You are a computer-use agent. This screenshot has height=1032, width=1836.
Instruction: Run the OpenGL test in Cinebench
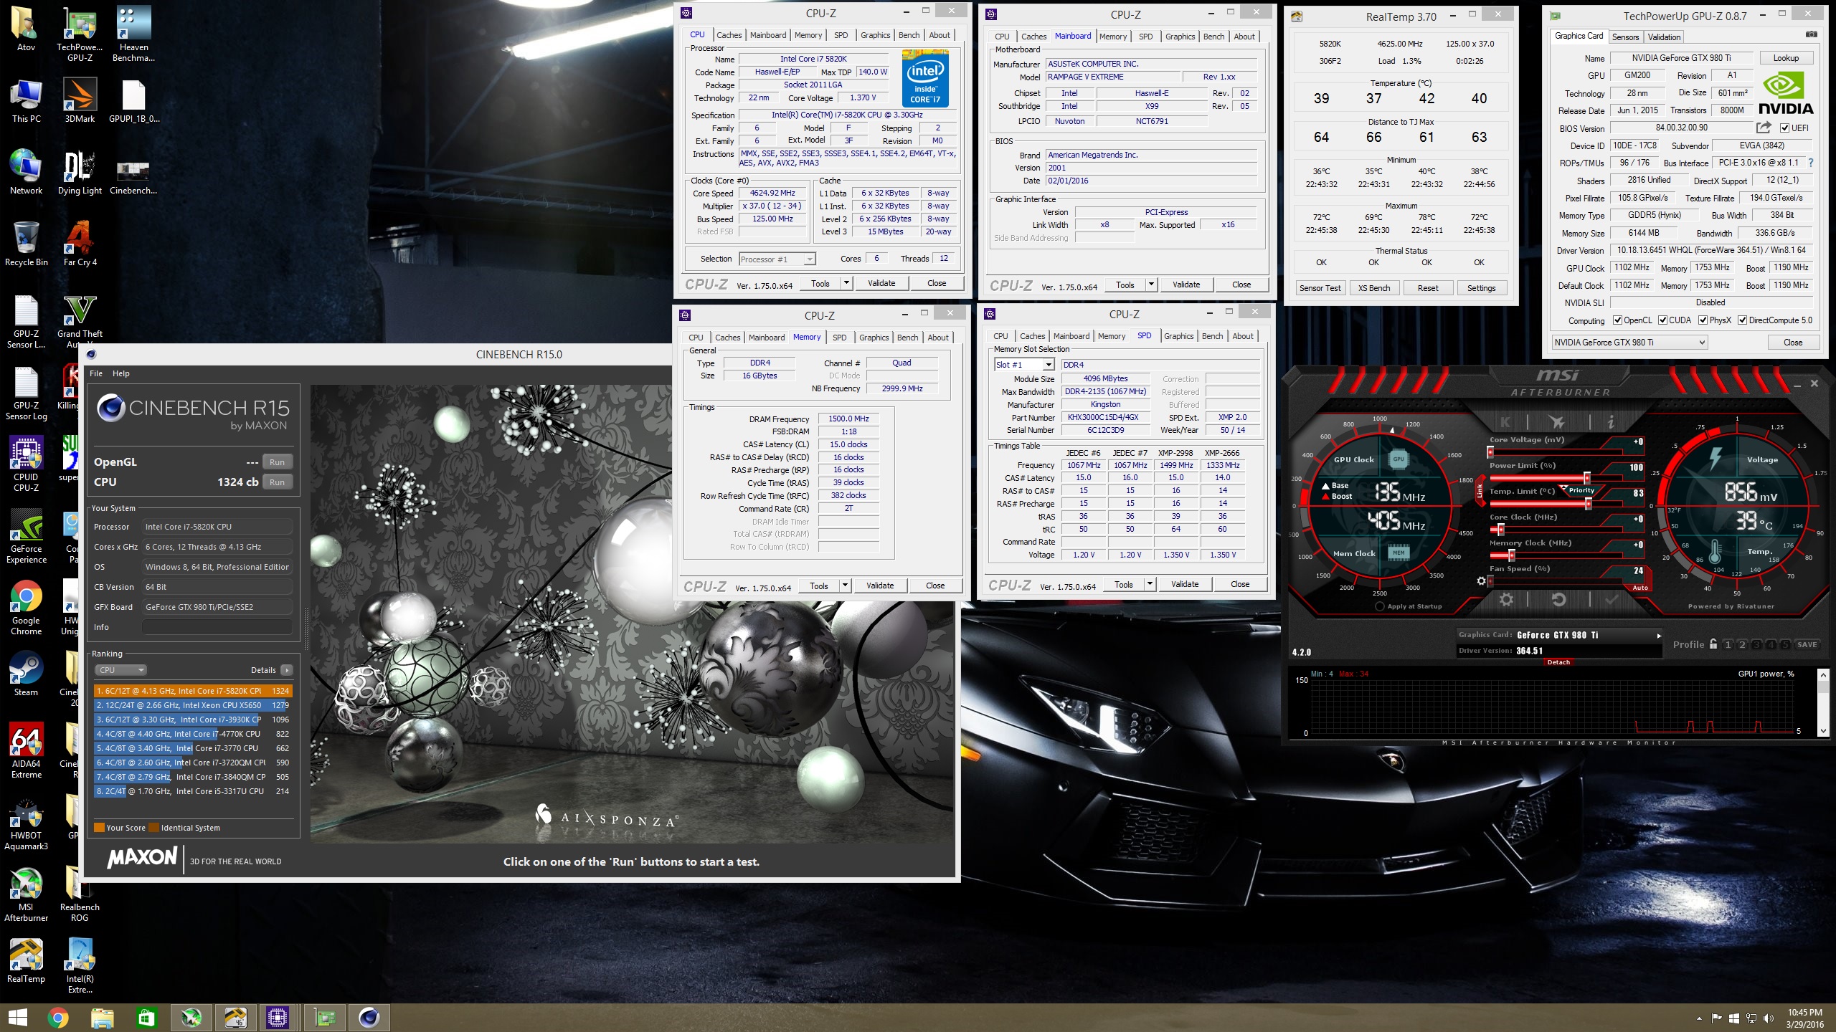[x=277, y=462]
